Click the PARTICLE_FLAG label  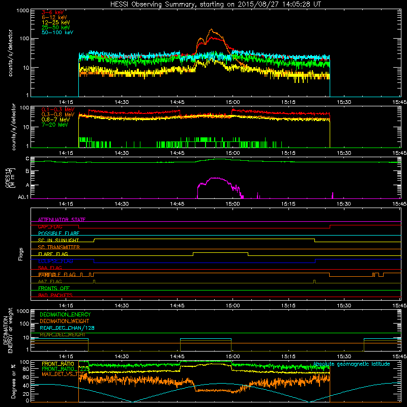57,275
